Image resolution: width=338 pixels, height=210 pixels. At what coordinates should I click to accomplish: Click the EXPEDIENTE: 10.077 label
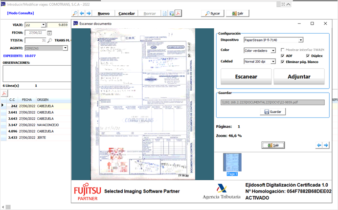click(x=20, y=56)
